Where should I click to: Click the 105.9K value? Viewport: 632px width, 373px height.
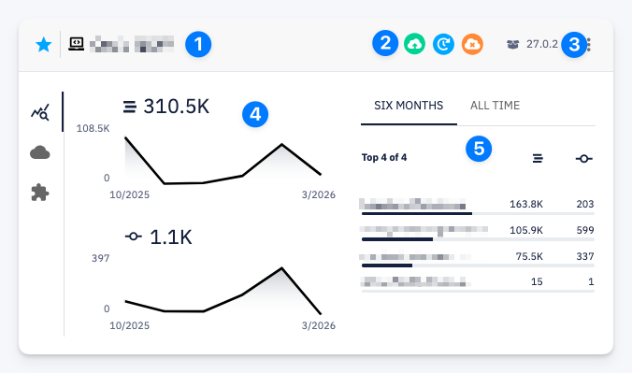pyautogui.click(x=526, y=230)
